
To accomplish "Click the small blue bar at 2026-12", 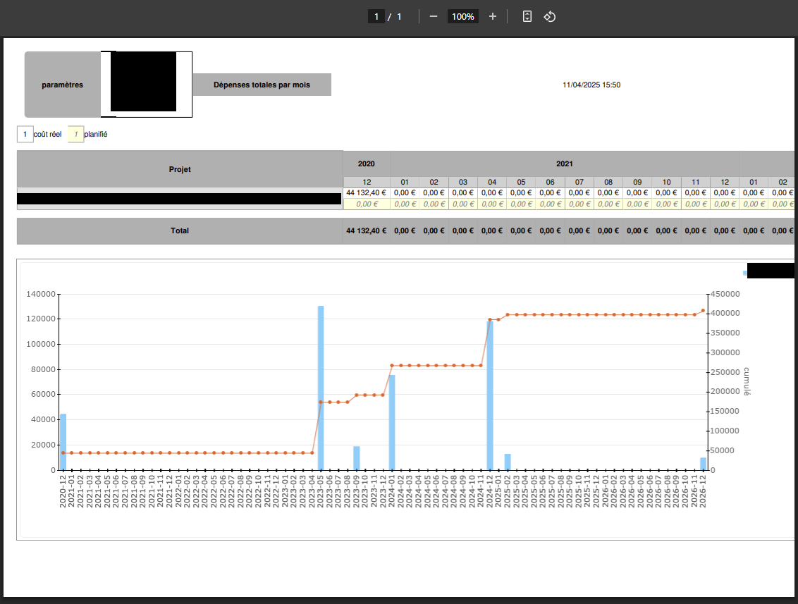I will 703,464.
